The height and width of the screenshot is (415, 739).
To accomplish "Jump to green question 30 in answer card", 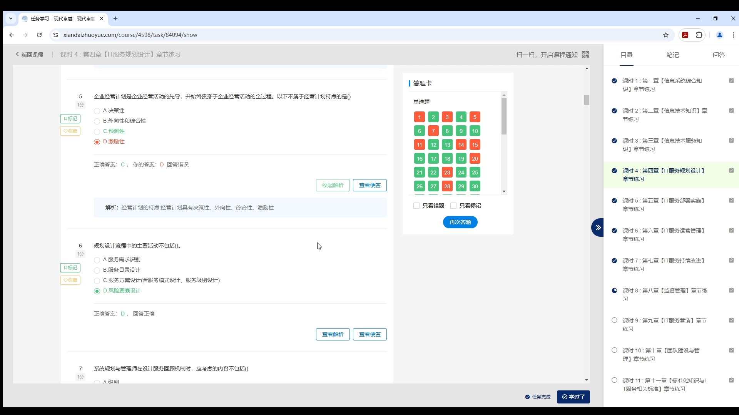I will point(475,186).
